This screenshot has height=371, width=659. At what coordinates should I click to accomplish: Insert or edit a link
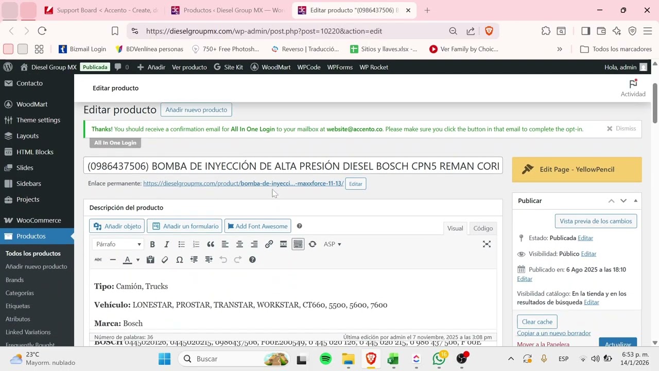(x=269, y=244)
